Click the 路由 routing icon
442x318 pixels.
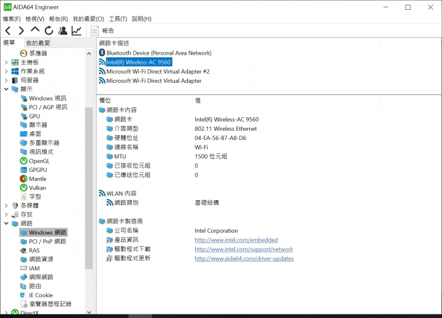24,286
